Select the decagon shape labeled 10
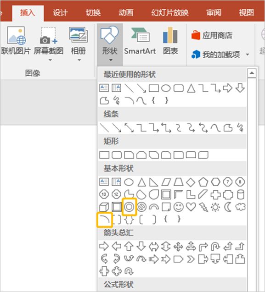The width and height of the screenshot is (265, 292). 104,195
